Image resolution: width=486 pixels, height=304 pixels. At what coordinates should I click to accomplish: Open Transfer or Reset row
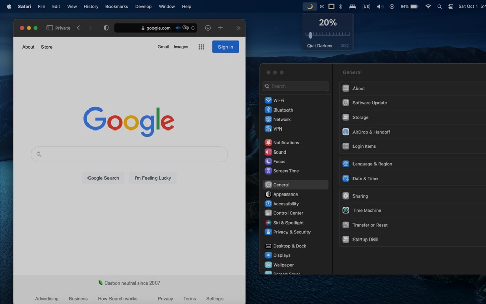(412, 225)
